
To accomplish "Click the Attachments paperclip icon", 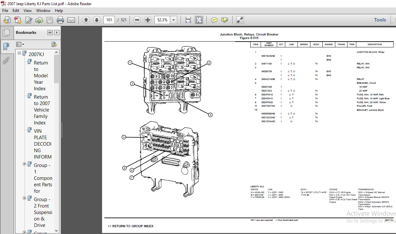I will (6, 60).
